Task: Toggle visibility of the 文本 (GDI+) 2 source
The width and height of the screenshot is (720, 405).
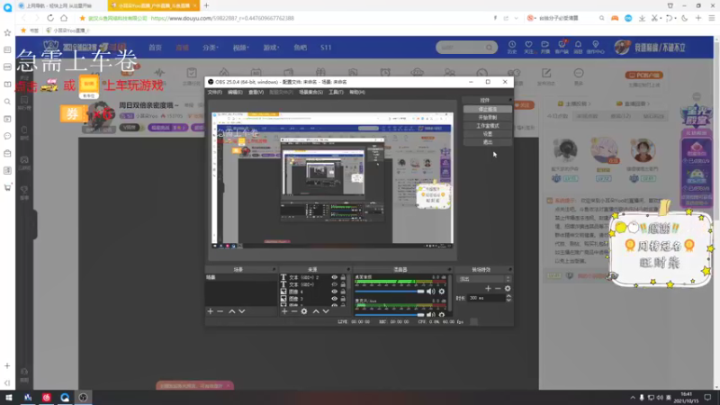Action: tap(334, 277)
